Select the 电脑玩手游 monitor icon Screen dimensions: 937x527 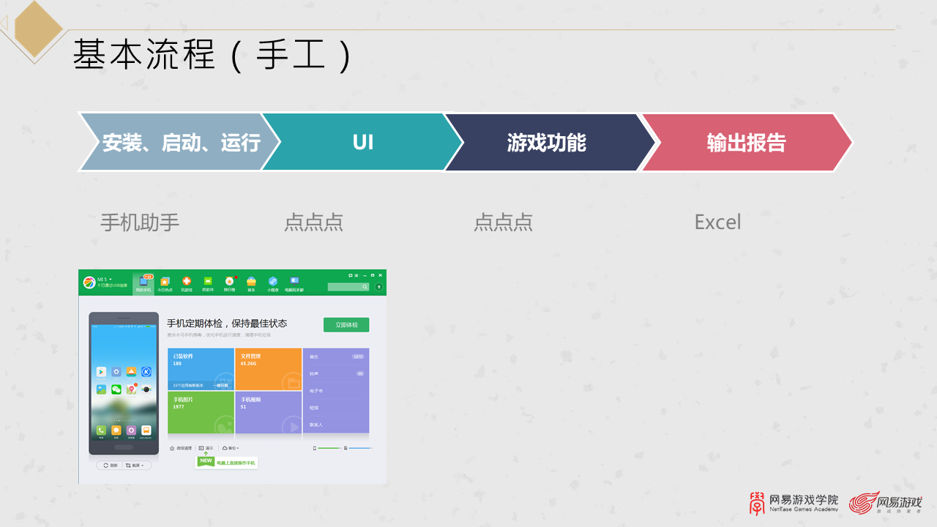[x=294, y=280]
